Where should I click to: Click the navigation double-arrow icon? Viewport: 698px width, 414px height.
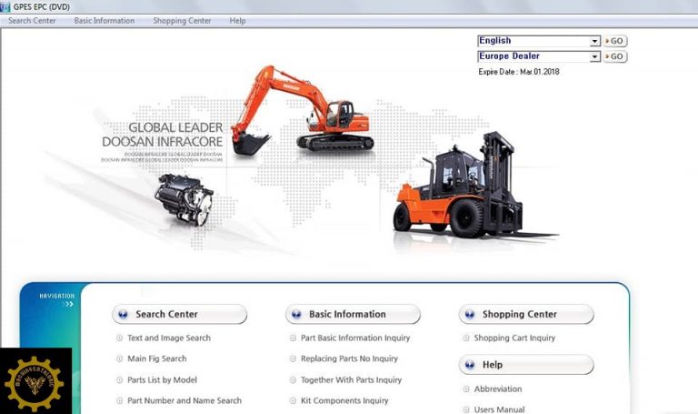[67, 304]
